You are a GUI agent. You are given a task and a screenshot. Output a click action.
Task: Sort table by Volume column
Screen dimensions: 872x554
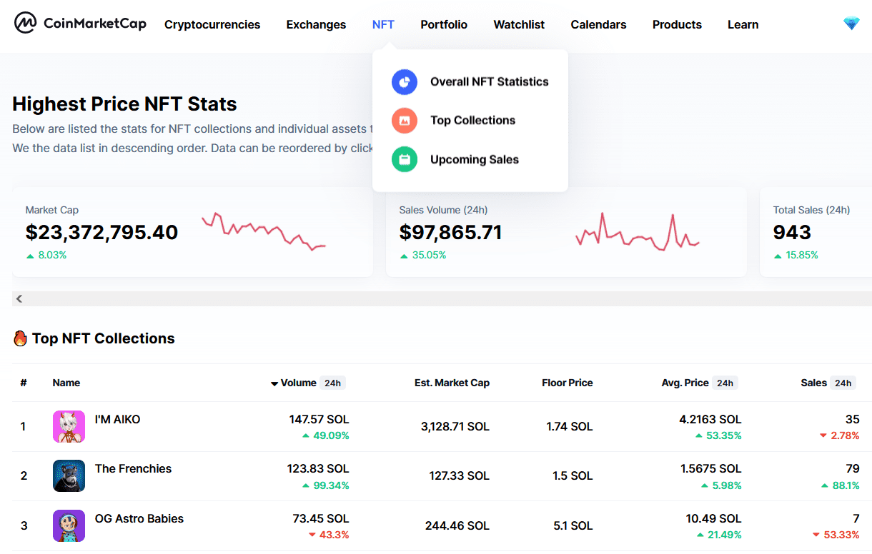click(x=308, y=383)
